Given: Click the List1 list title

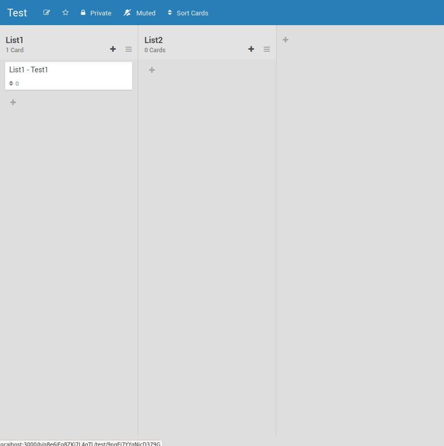Looking at the screenshot, I should 14,40.
